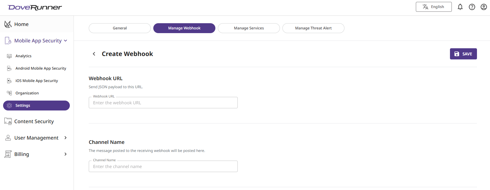Select the Android Mobile App Security icon

tap(10, 68)
